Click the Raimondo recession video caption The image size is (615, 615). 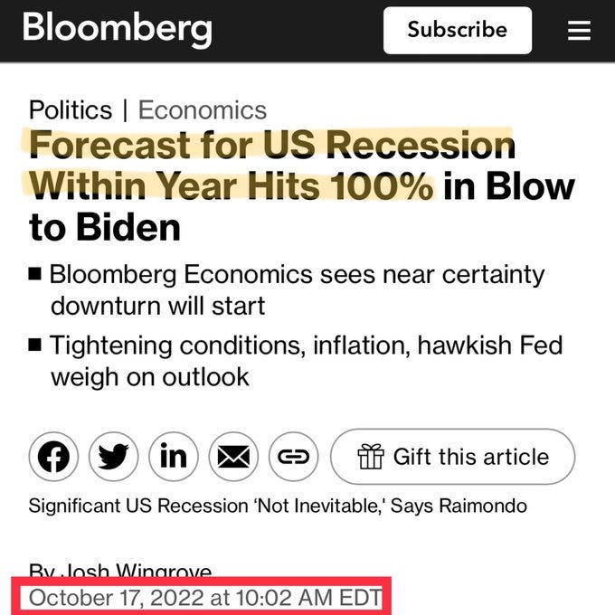[278, 506]
